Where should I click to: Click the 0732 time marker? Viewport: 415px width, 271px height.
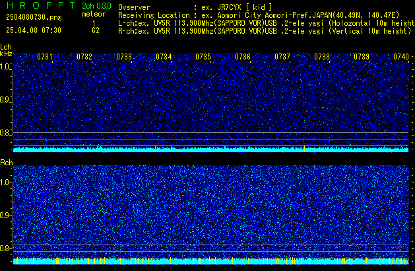tap(84, 57)
